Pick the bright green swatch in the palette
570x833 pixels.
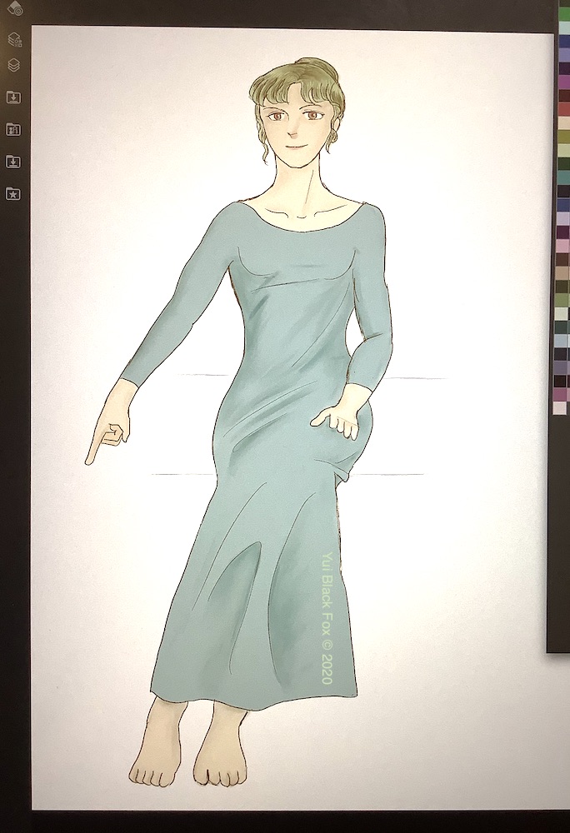[563, 14]
